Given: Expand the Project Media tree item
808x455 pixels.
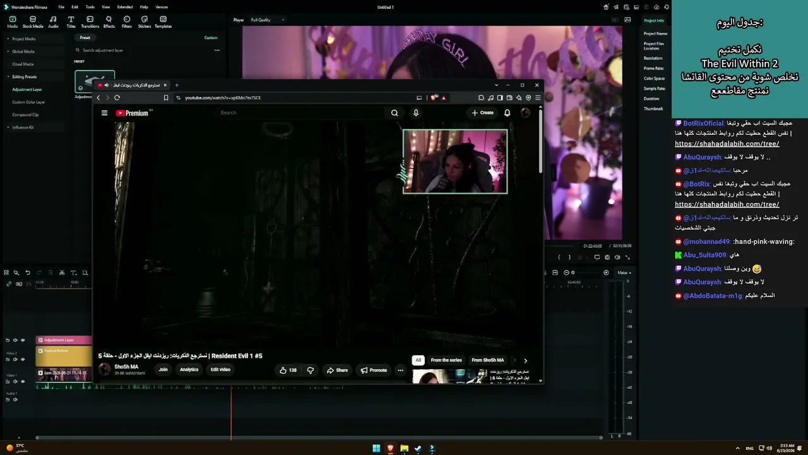Looking at the screenshot, I should coord(8,39).
